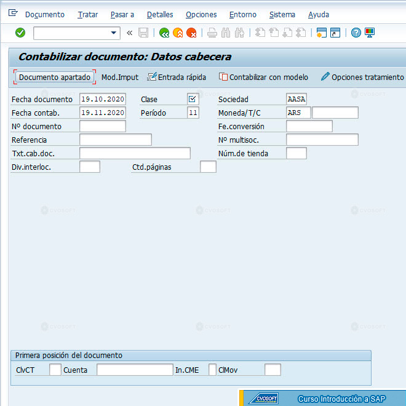
Task: Click into the Referencia input field
Action: 116,140
